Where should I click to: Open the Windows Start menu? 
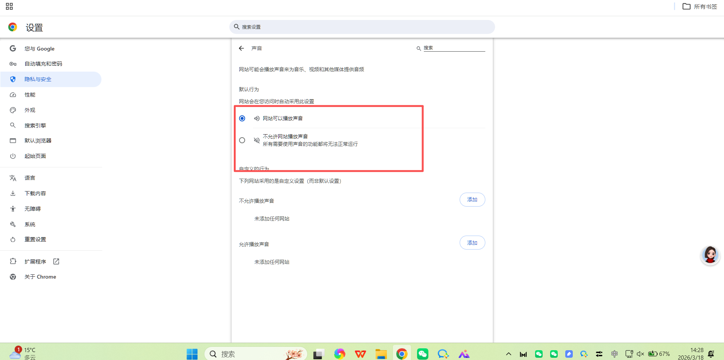192,354
